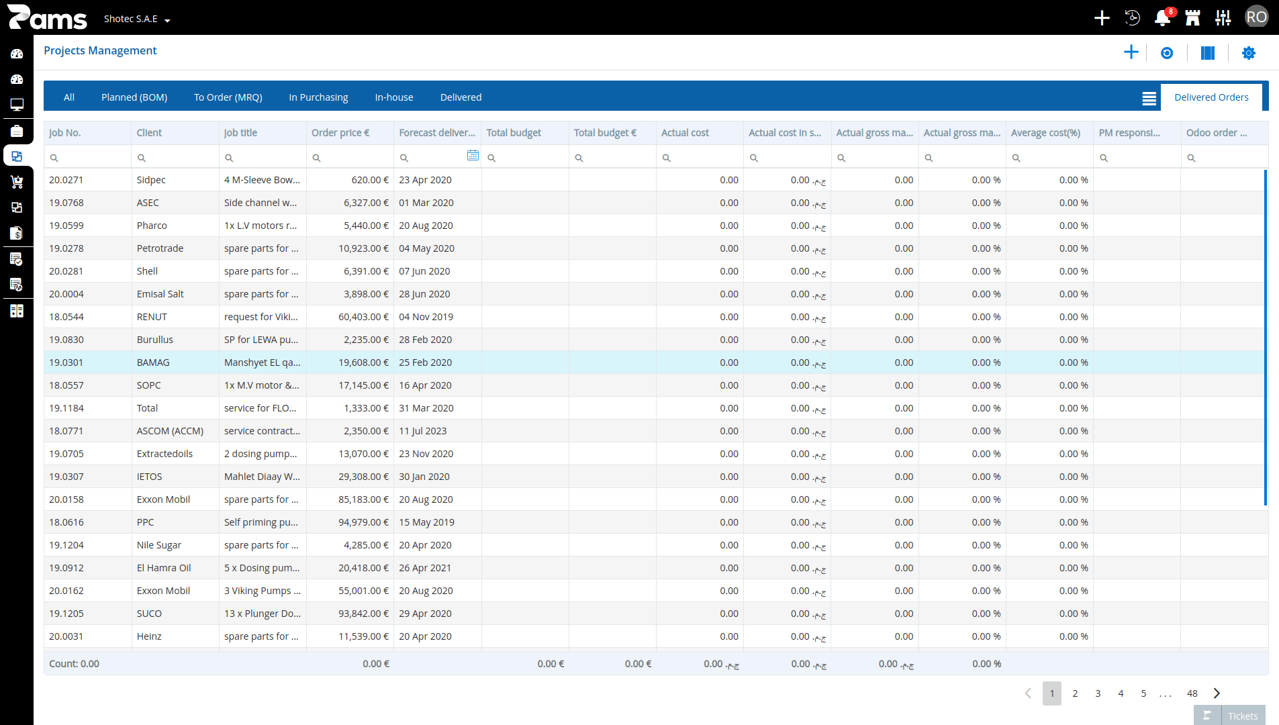Click the Job title filter search field
Image resolution: width=1279 pixels, height=725 pixels.
tap(263, 158)
